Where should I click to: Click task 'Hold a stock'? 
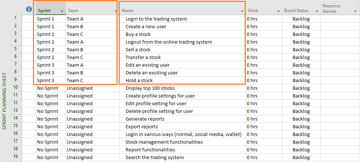pos(139,80)
